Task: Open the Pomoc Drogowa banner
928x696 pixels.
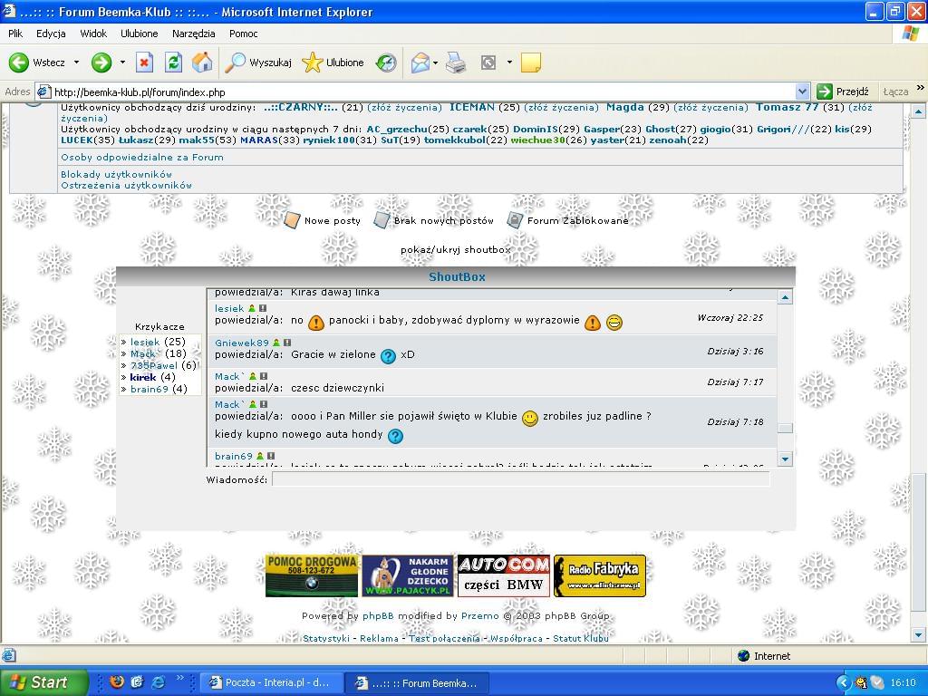Action: pos(312,575)
